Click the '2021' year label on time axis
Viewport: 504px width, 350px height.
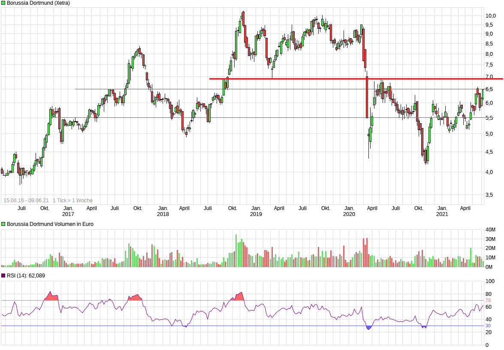442,214
